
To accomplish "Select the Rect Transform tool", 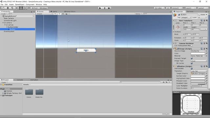I will point(21,8).
